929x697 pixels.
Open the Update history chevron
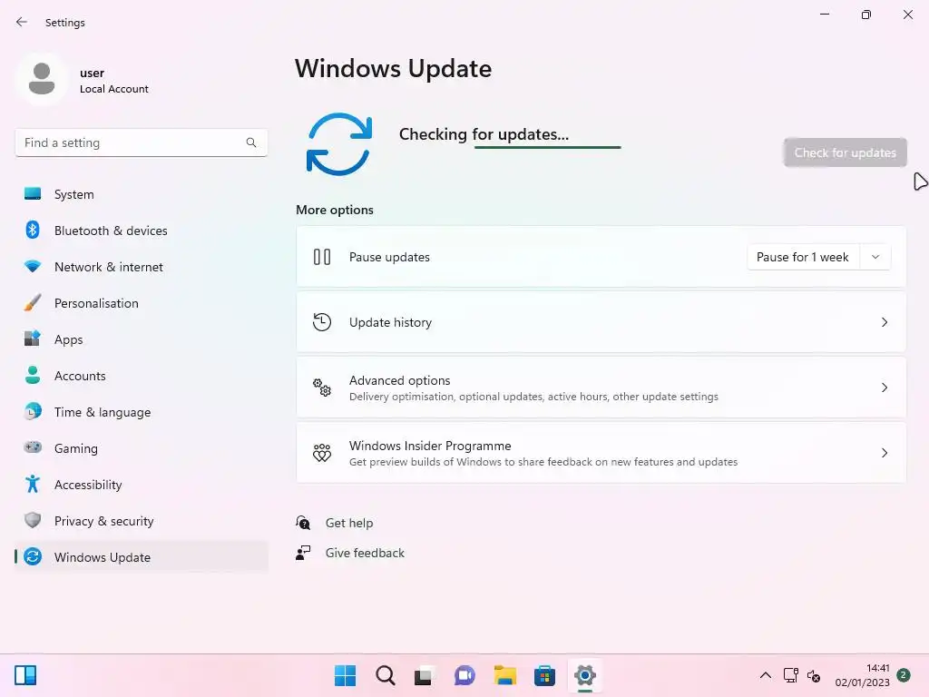884,322
